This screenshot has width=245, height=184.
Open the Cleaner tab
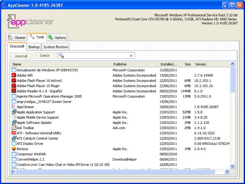click(17, 37)
